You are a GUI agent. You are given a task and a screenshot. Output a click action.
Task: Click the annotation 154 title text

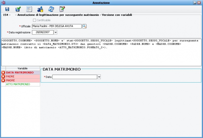pyautogui.click(x=67, y=15)
